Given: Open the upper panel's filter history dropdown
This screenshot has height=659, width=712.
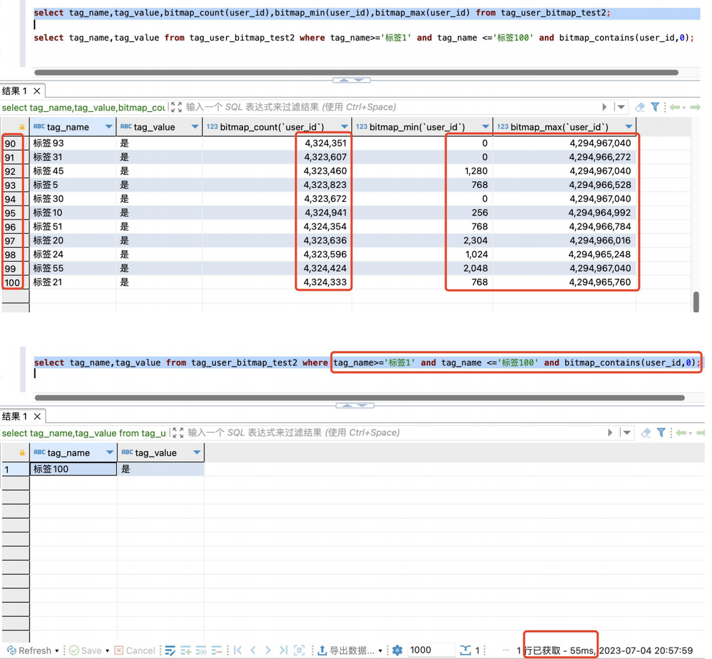Looking at the screenshot, I should point(621,107).
